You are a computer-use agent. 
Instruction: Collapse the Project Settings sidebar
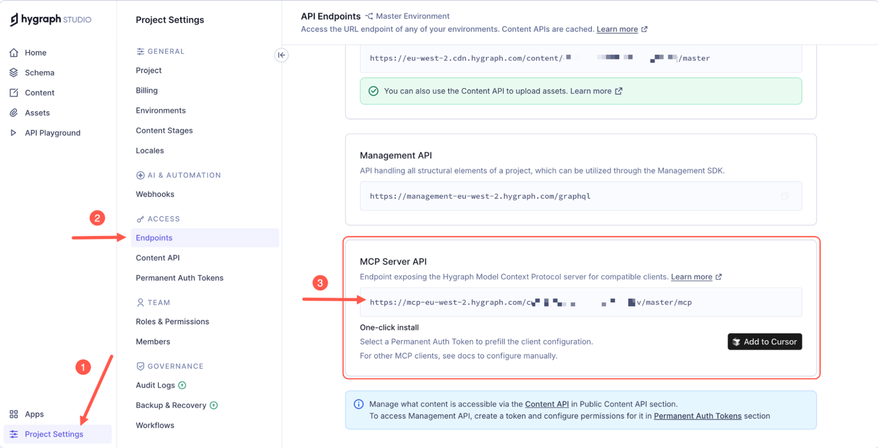(282, 55)
